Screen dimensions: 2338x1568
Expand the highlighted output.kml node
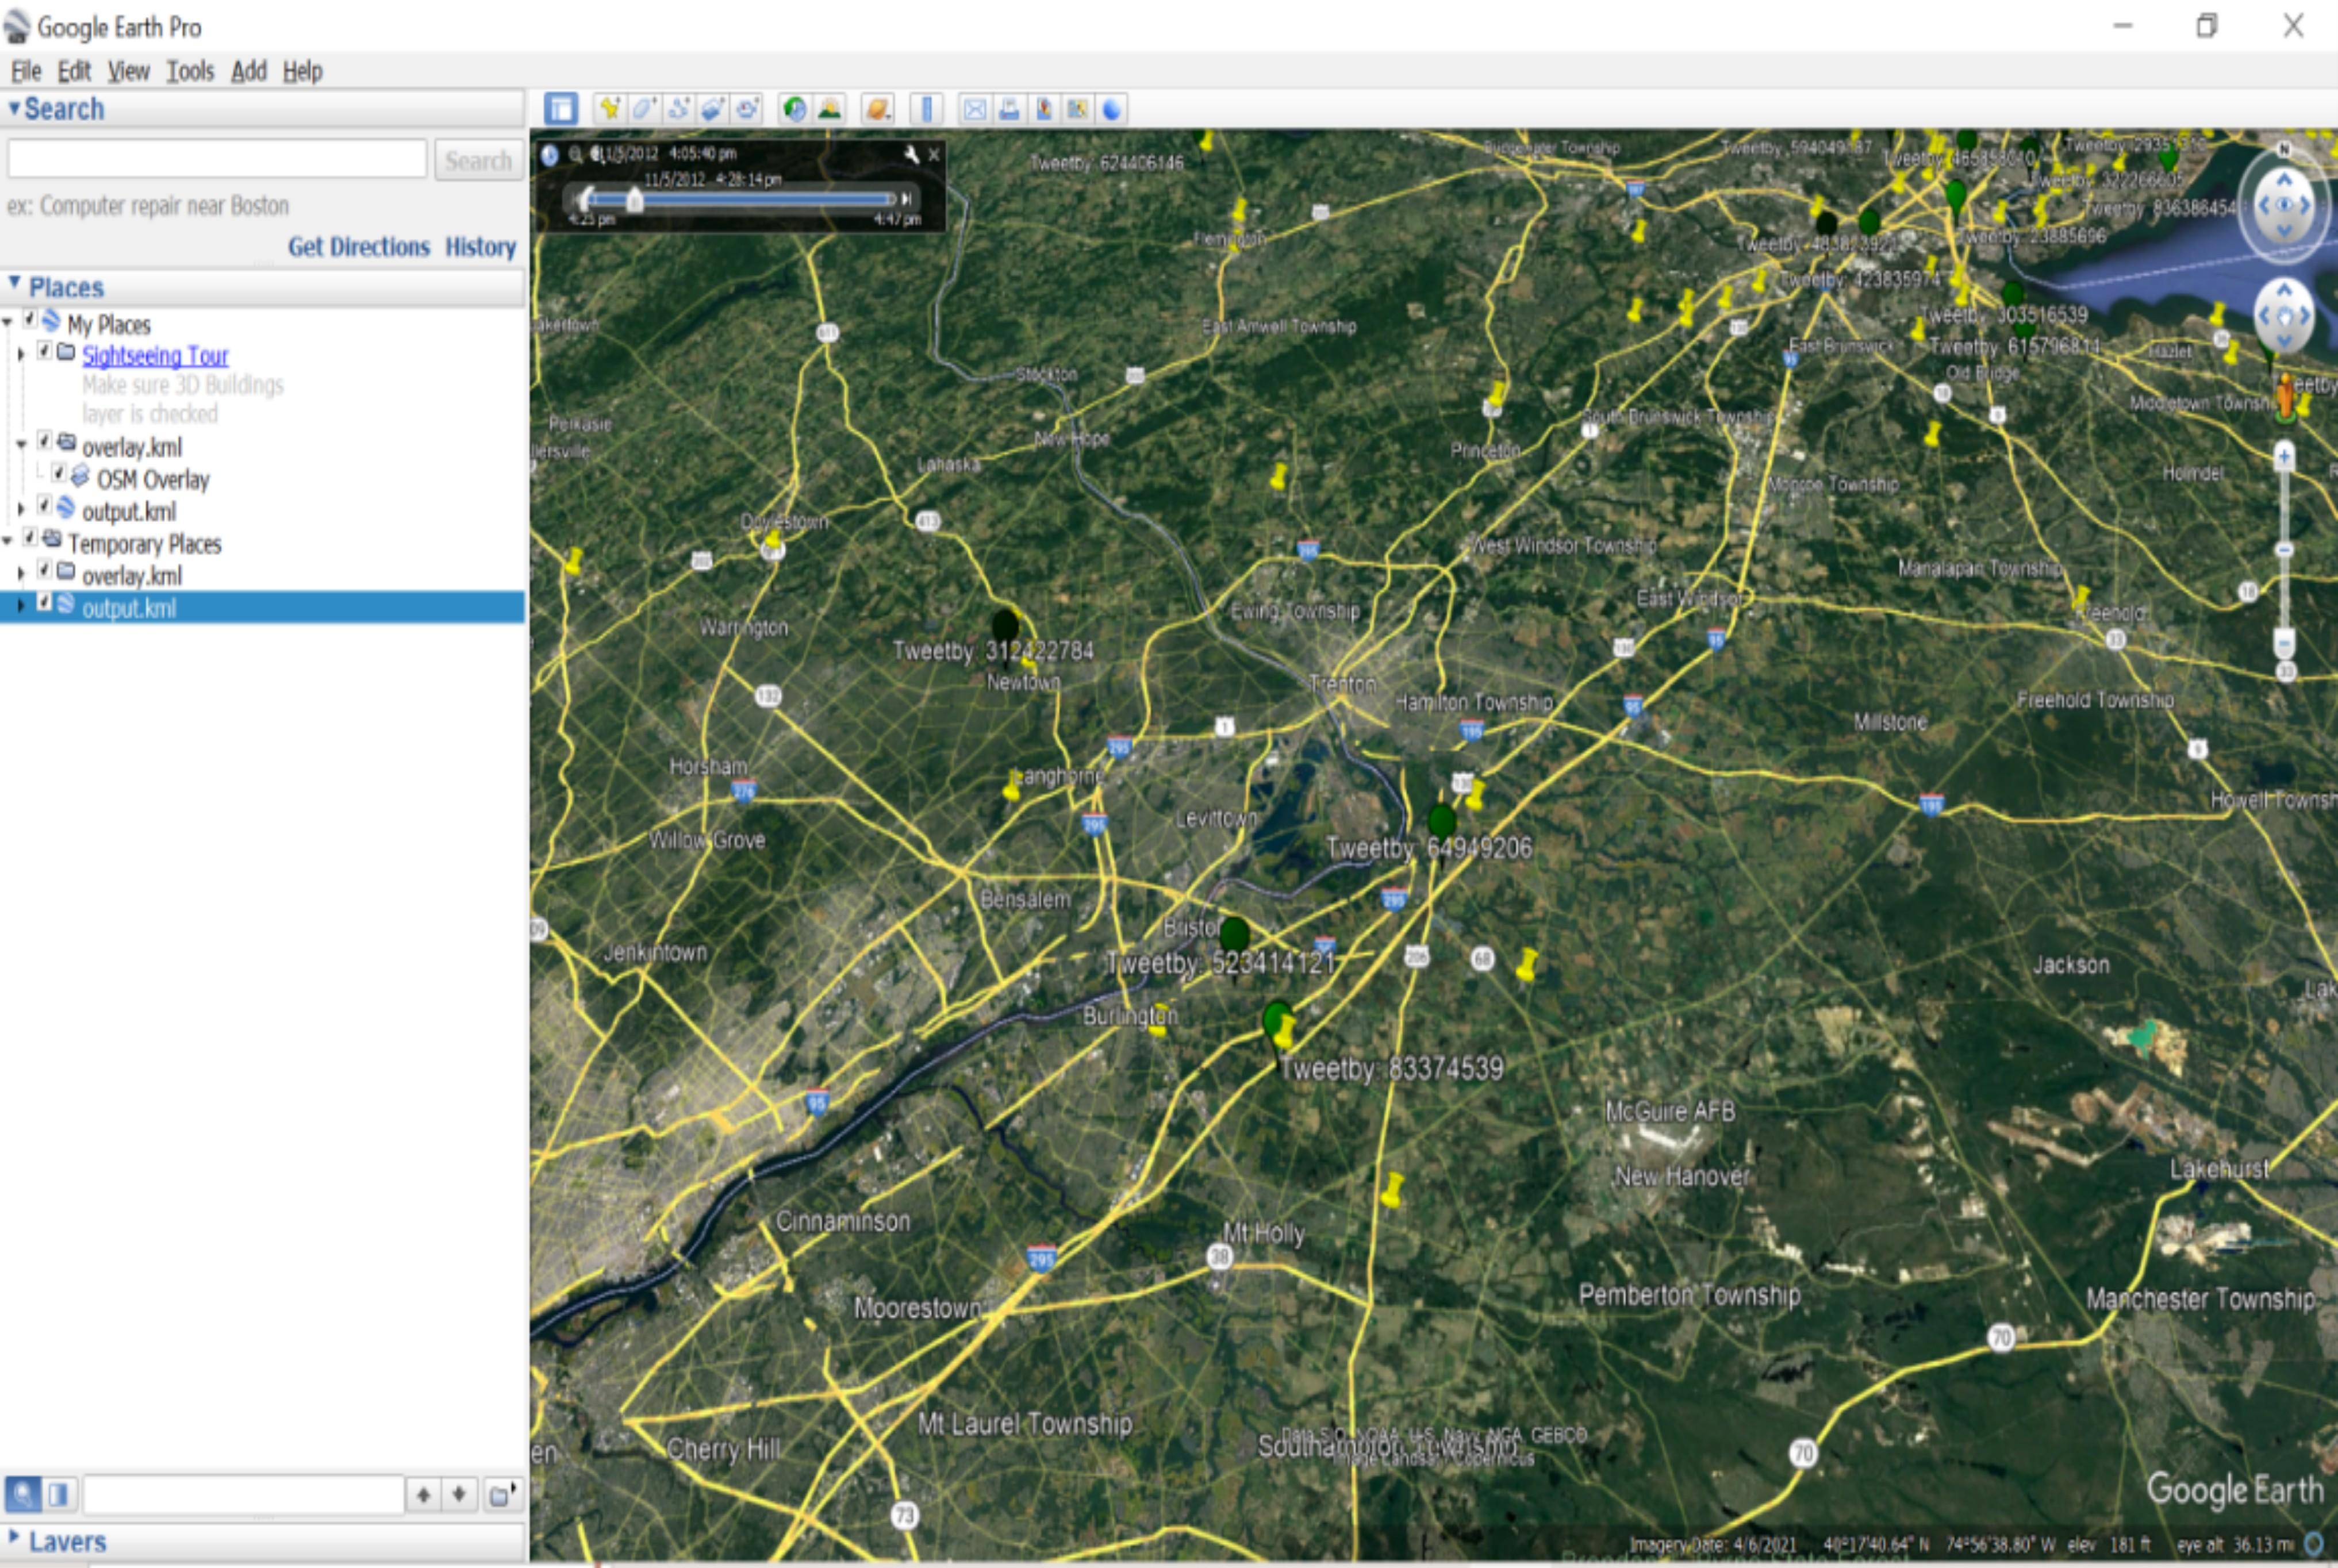21,606
